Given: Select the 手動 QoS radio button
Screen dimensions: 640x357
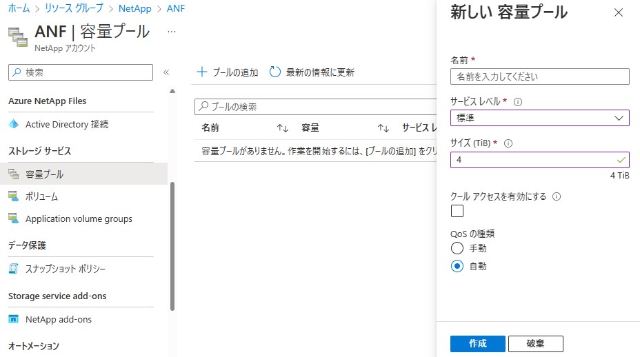Looking at the screenshot, I should coord(457,248).
